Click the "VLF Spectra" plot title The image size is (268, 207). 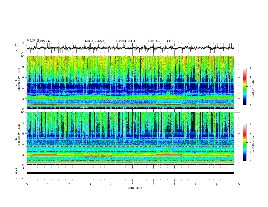click(38, 41)
